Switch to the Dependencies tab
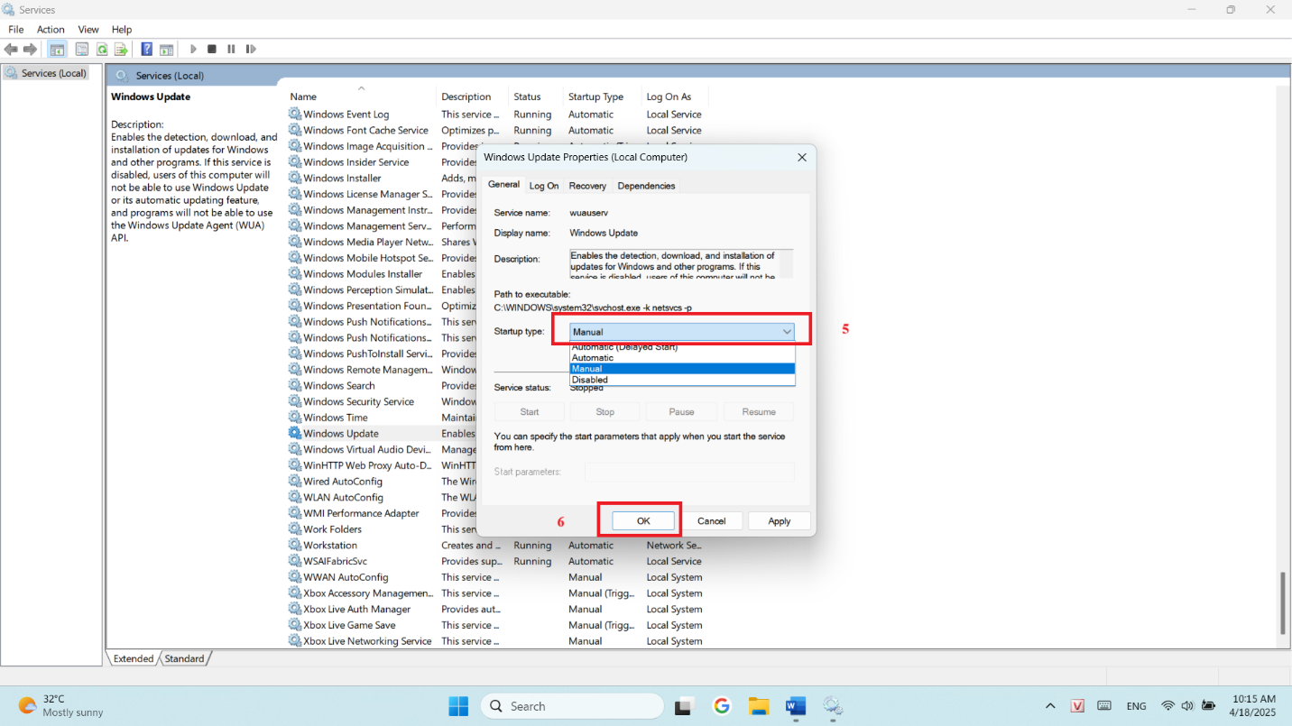1292x726 pixels. (x=646, y=186)
